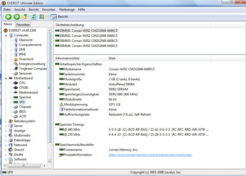Open the Ansicht menu

(x=20, y=10)
